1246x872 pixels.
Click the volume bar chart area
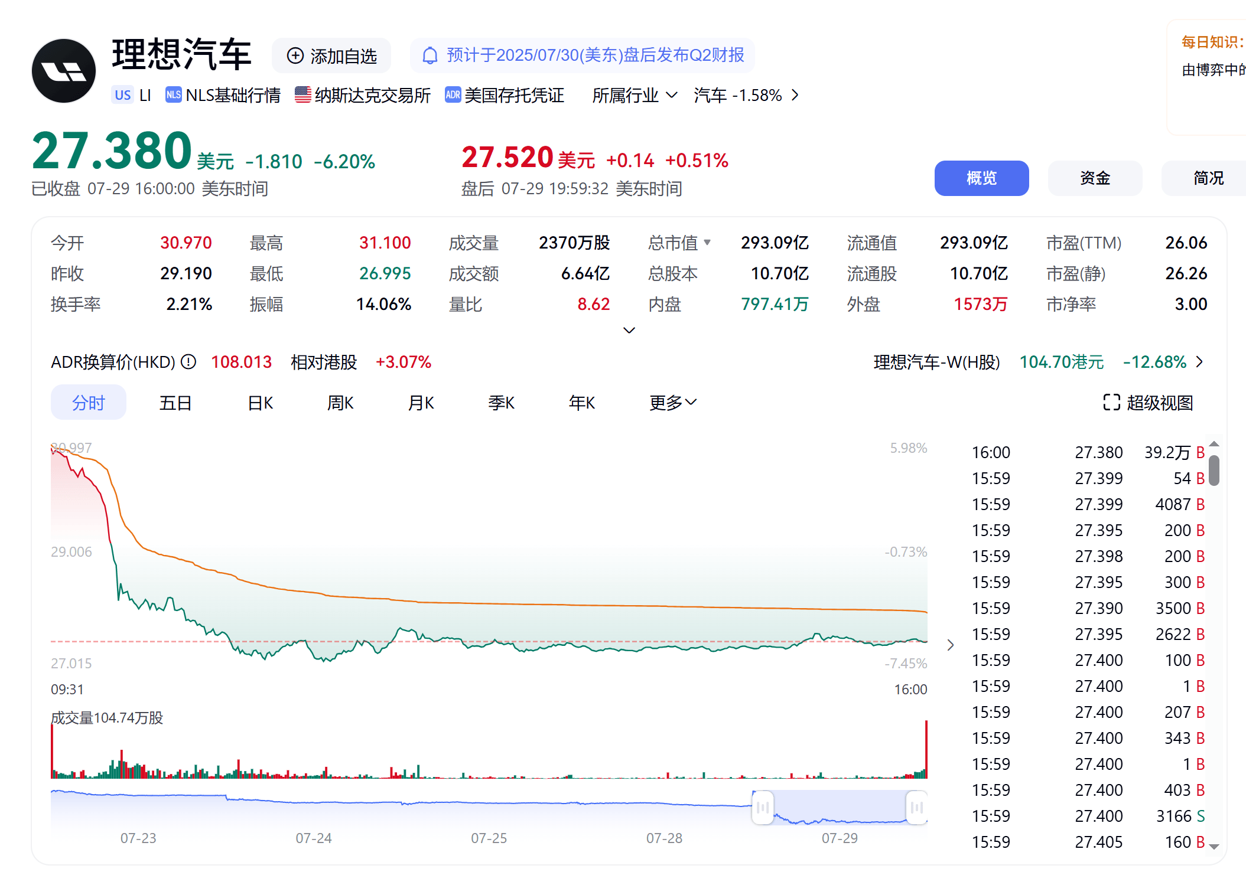pyautogui.click(x=489, y=750)
